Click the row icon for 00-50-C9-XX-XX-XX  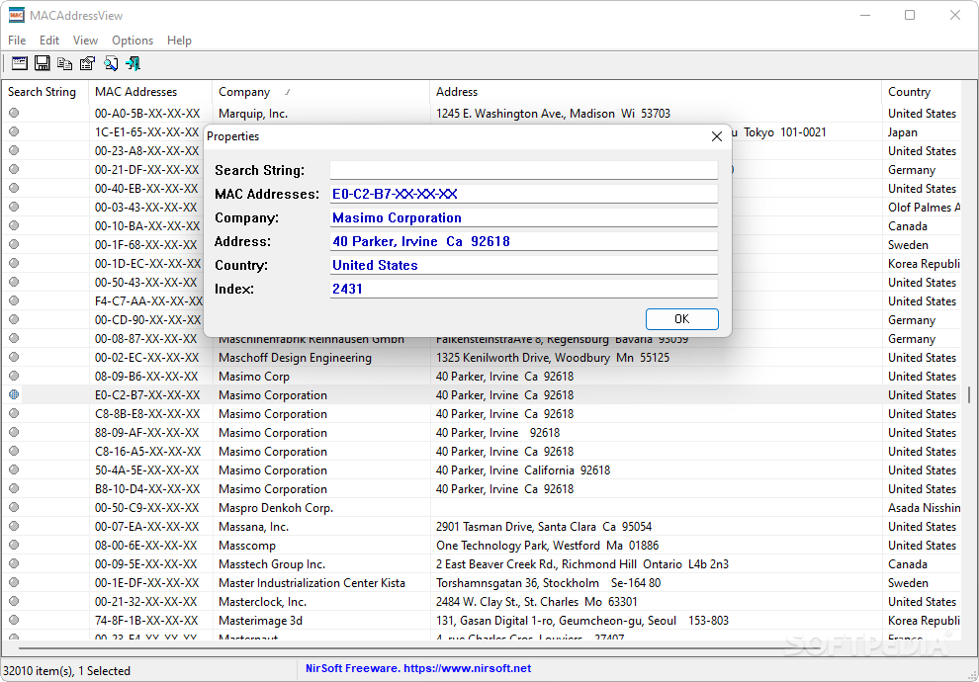(14, 507)
